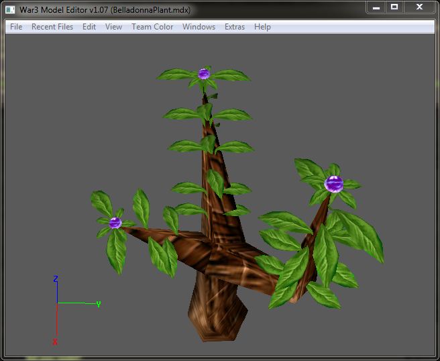The image size is (440, 361).
Task: Open the Extras menu
Action: click(235, 27)
